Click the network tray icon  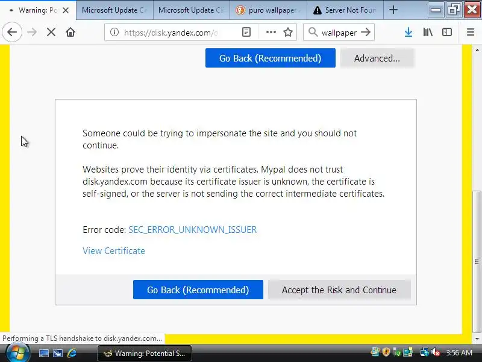425,352
